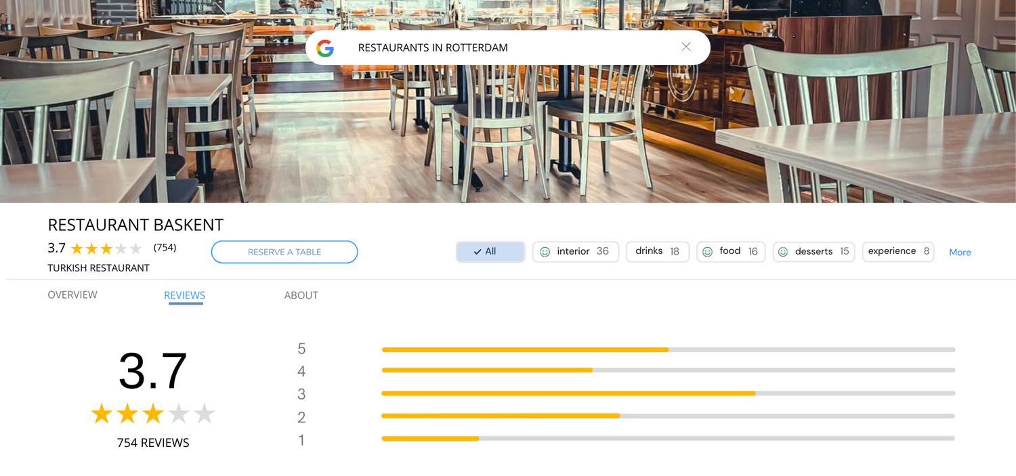Click the 3-star rating distribution bar
The image size is (1016, 476).
point(668,393)
